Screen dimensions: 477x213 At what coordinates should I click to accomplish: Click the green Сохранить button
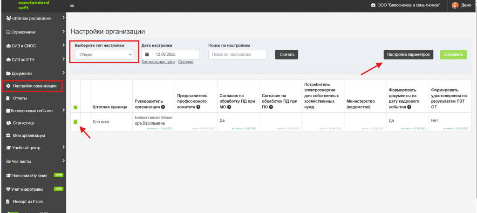(453, 55)
